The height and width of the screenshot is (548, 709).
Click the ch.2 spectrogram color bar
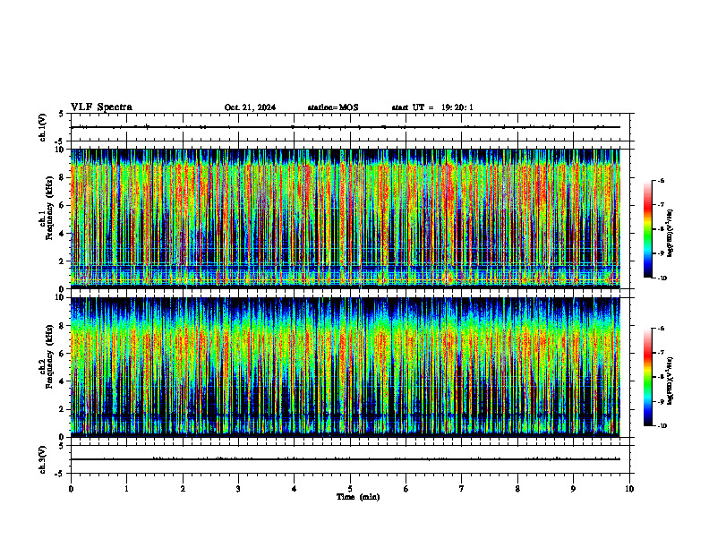[x=648, y=377]
